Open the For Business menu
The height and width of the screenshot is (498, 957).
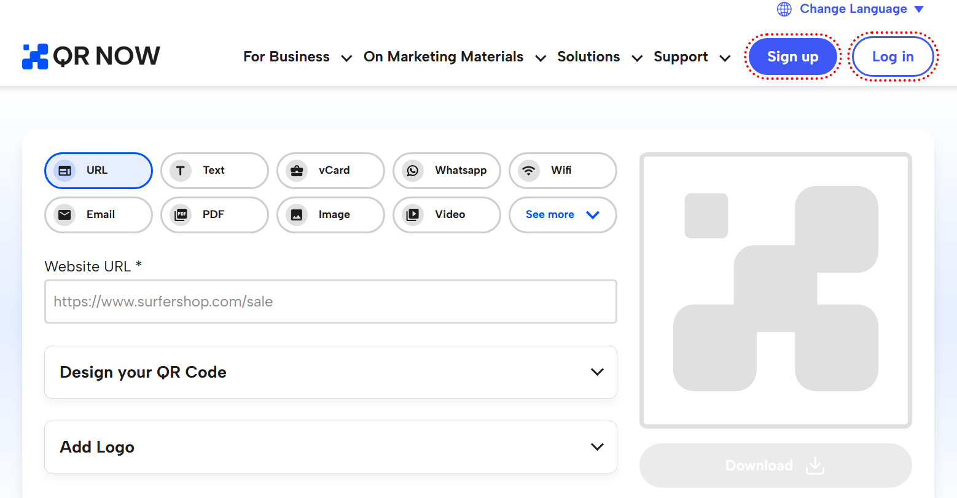click(x=297, y=57)
